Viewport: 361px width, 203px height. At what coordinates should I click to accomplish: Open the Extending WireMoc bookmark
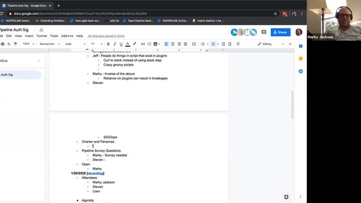click(x=51, y=21)
